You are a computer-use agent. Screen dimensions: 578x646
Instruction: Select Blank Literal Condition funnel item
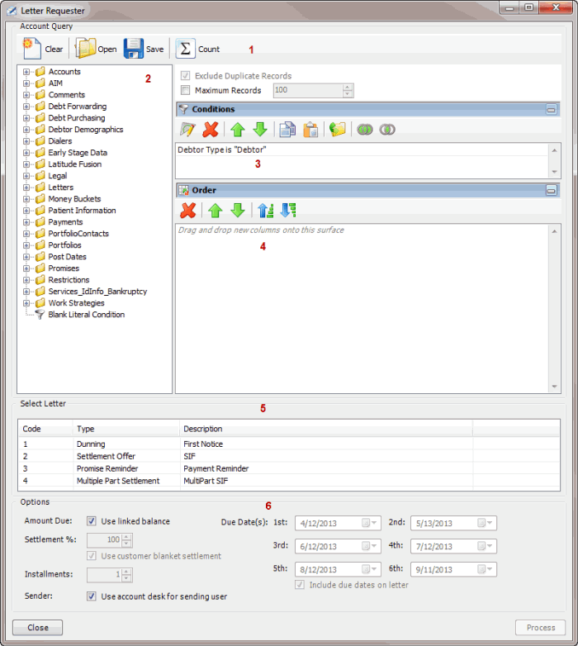(86, 315)
